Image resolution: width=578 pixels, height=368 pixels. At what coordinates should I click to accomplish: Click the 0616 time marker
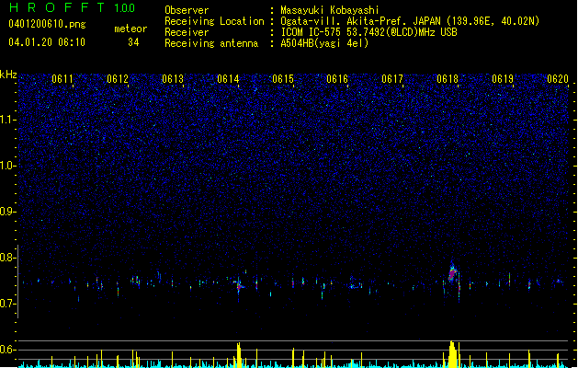coord(337,79)
